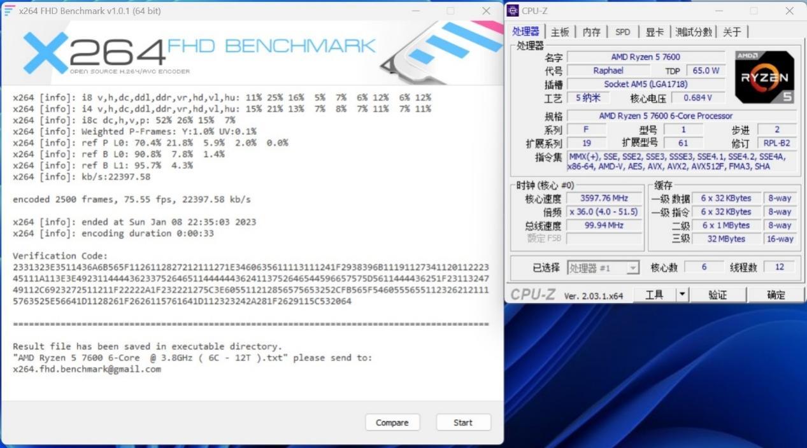Click the 核心速度 core speed value field
Screen dimensions: 807x448
[604, 198]
